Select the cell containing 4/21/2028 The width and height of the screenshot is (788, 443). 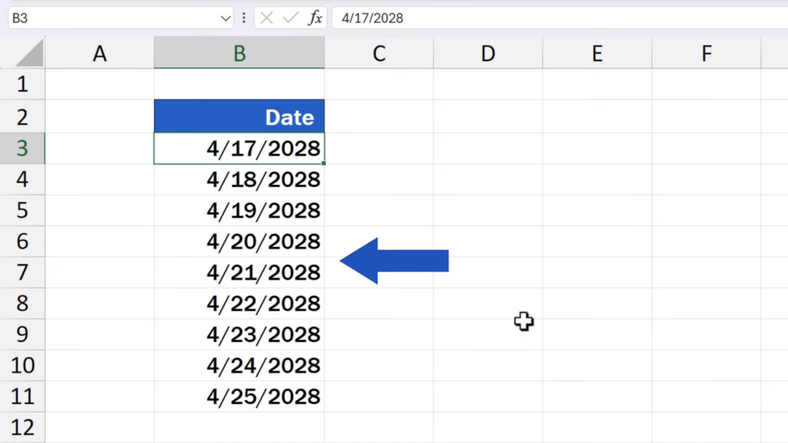pos(239,272)
